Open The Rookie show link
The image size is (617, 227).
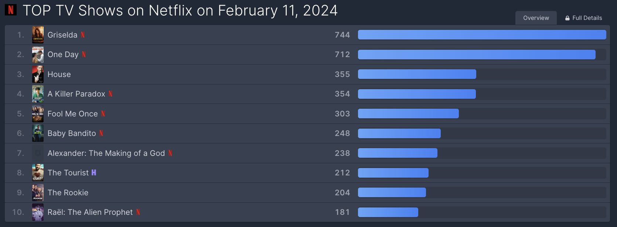(68, 192)
